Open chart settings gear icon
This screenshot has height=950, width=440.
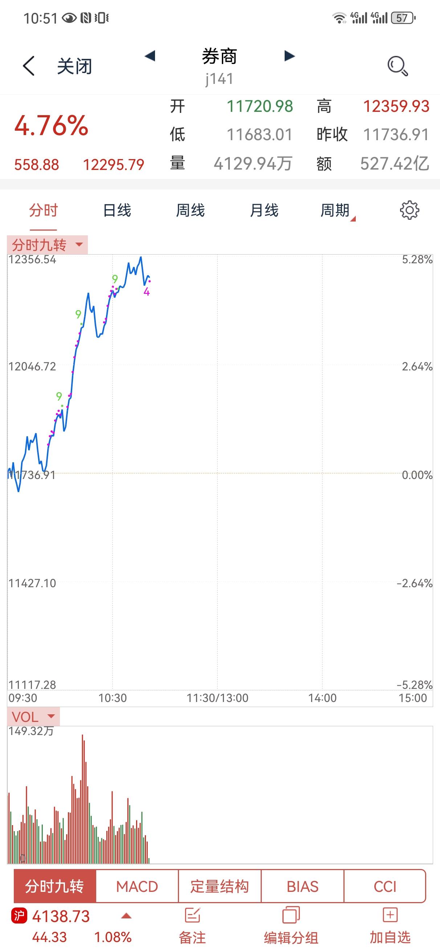tap(410, 210)
